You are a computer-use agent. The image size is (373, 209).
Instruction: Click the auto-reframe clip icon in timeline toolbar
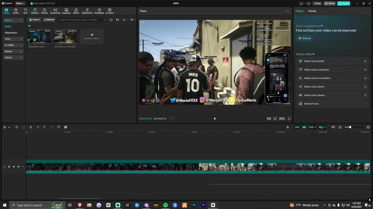point(66,127)
